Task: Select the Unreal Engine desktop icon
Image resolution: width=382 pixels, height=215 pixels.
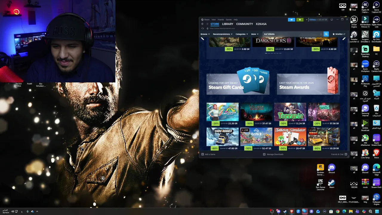Action: tap(354, 21)
